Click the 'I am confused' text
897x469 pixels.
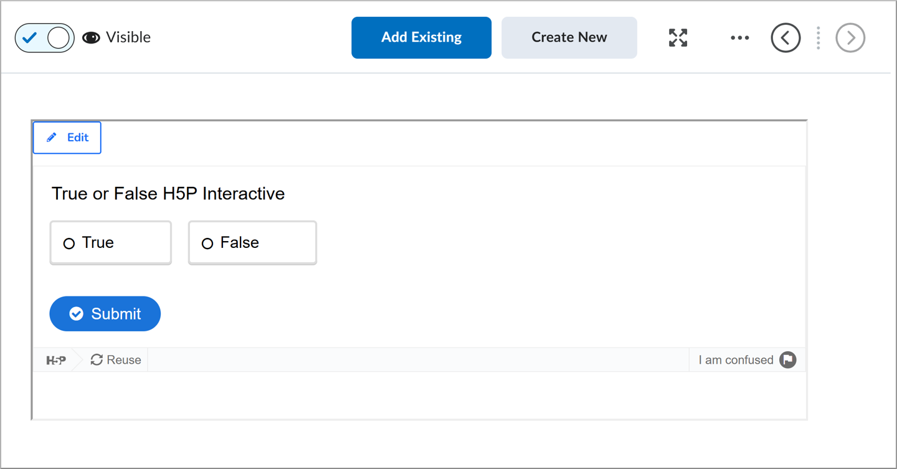pos(736,360)
